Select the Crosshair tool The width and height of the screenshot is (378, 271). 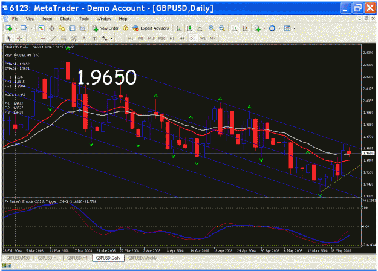[x=19, y=38]
